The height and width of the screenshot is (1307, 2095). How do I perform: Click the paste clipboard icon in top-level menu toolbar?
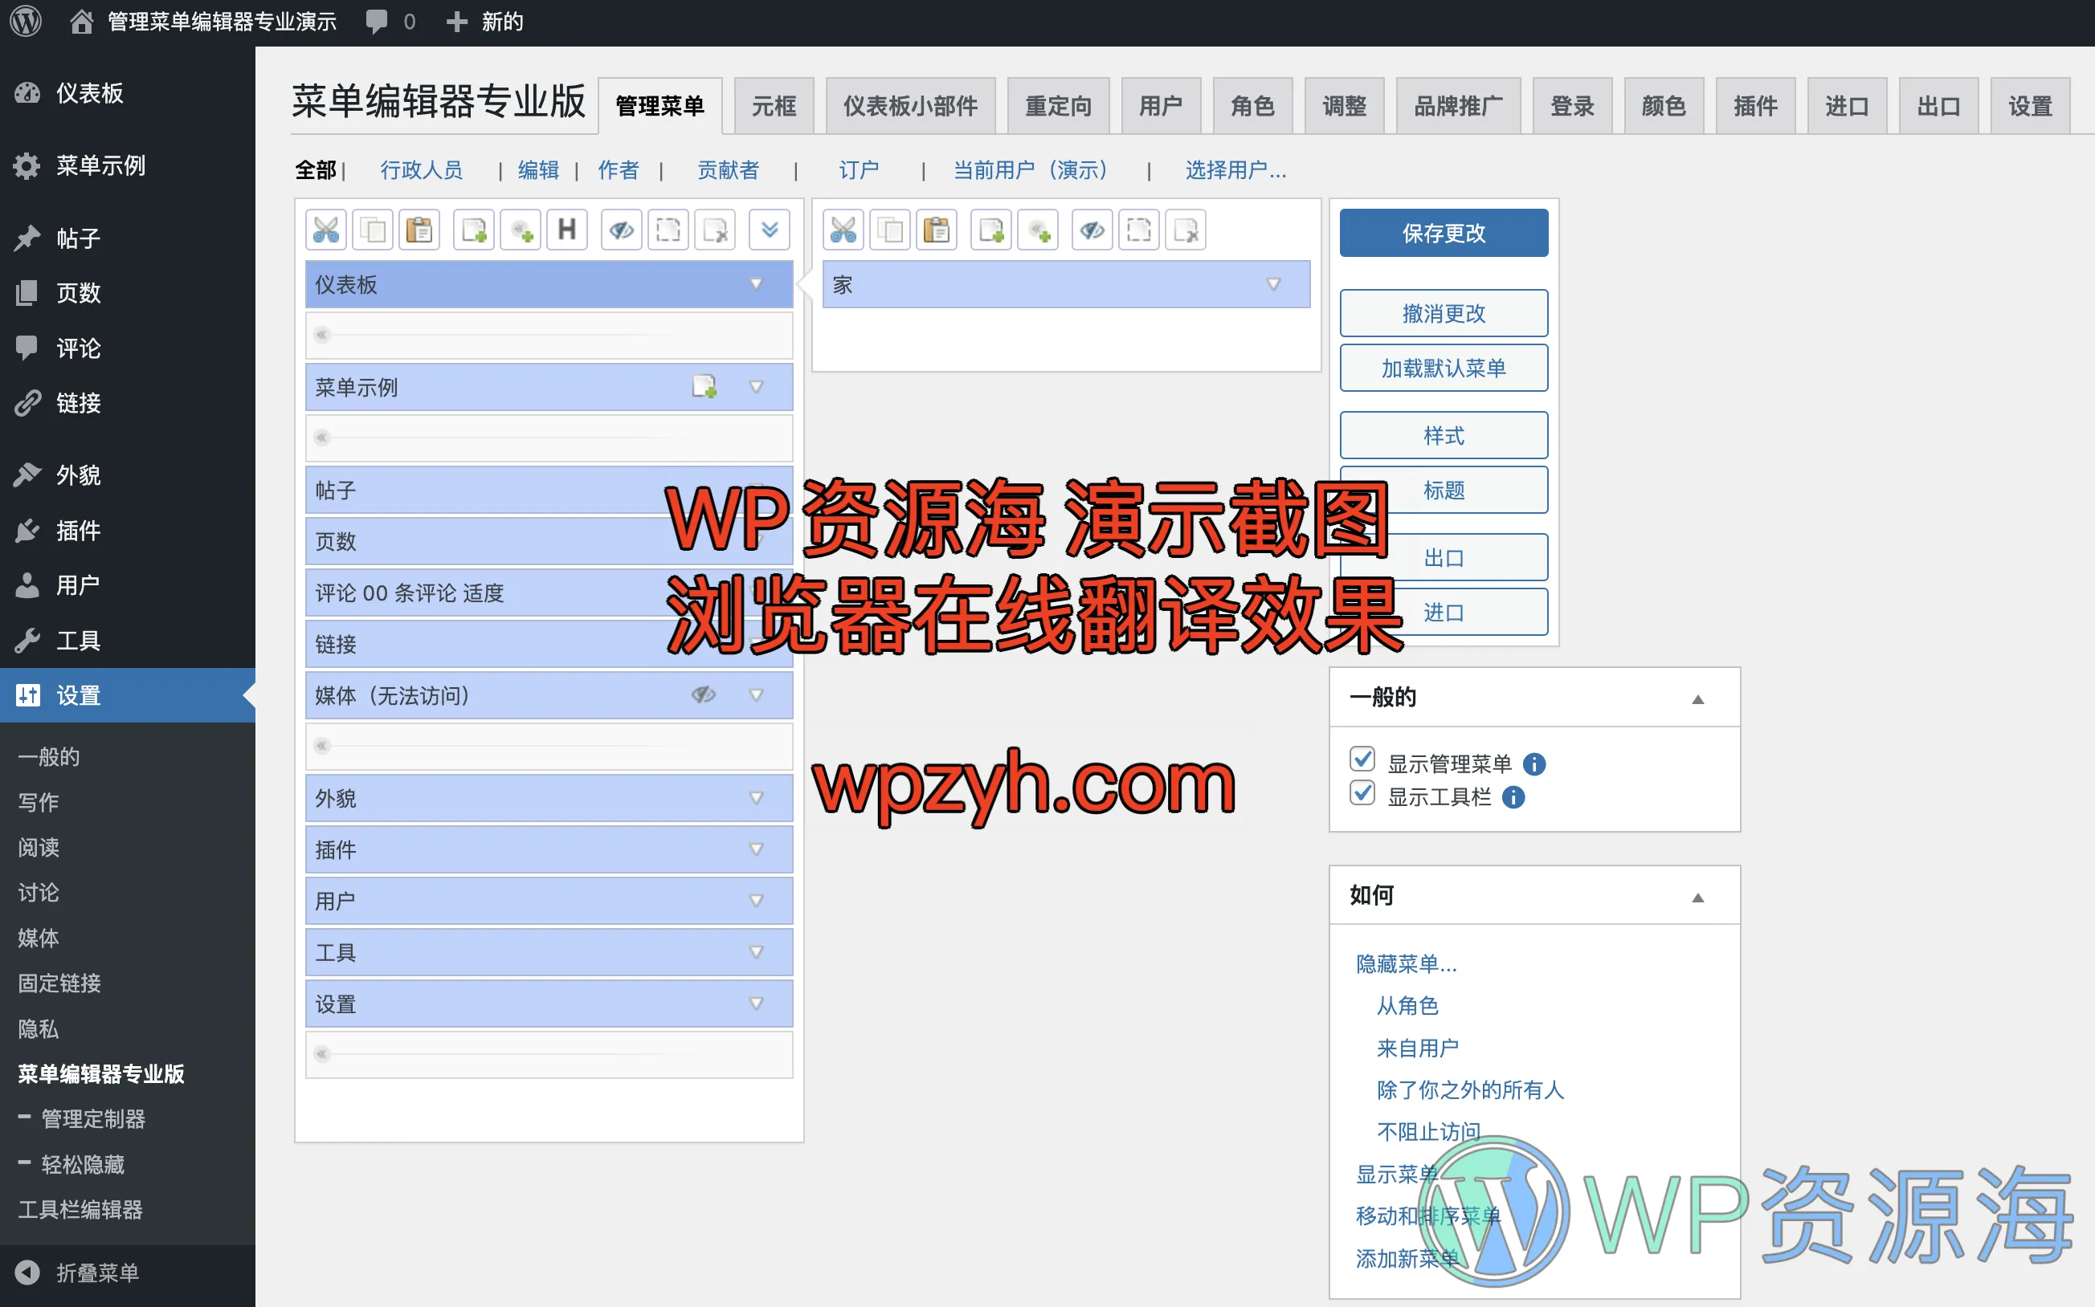click(419, 230)
